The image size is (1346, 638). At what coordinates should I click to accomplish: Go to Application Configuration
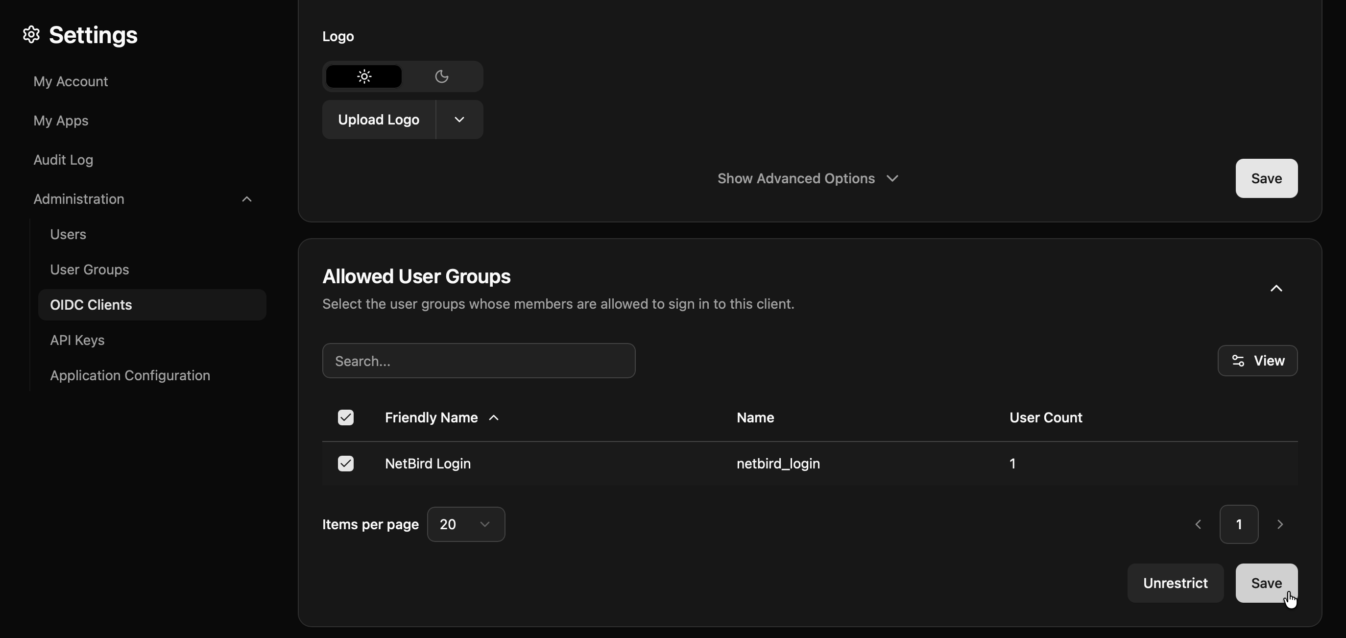pos(130,375)
